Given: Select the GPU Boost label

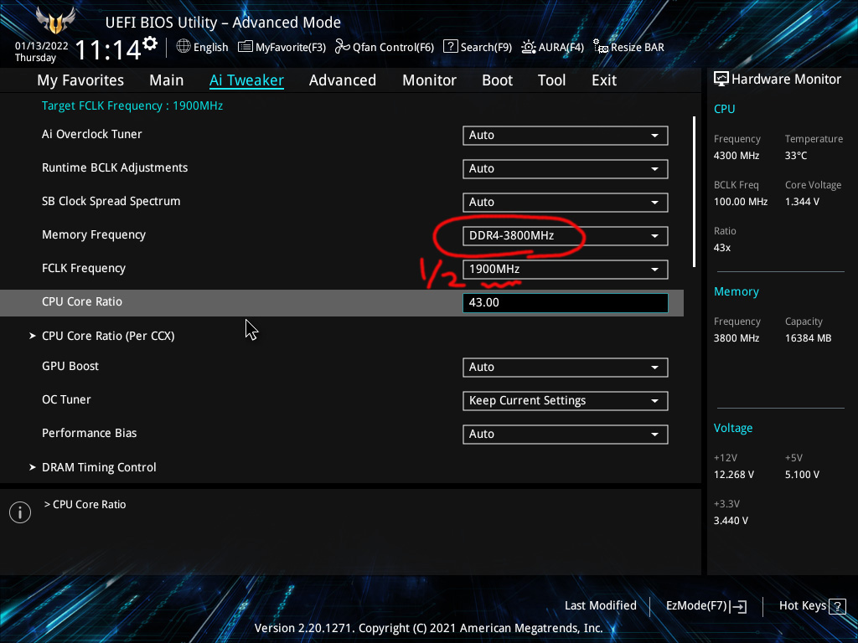Looking at the screenshot, I should click(x=70, y=367).
